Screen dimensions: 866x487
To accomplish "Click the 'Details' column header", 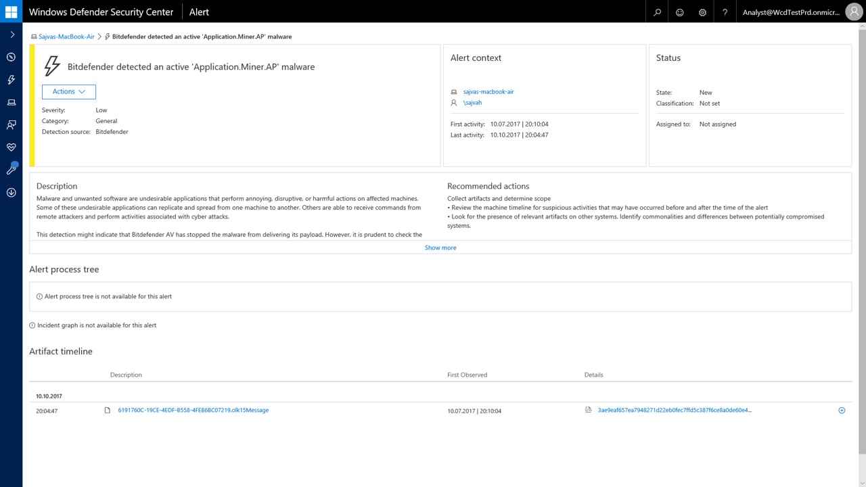I will [x=593, y=375].
